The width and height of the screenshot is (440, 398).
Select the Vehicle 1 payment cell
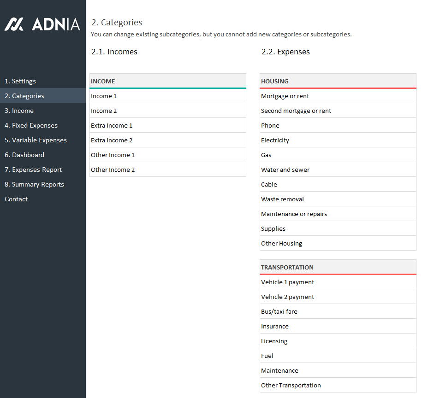(338, 282)
